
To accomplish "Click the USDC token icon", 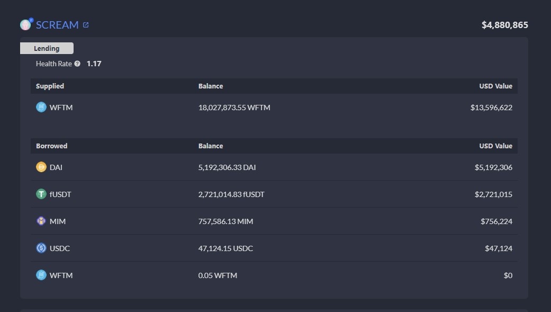I will (x=41, y=248).
